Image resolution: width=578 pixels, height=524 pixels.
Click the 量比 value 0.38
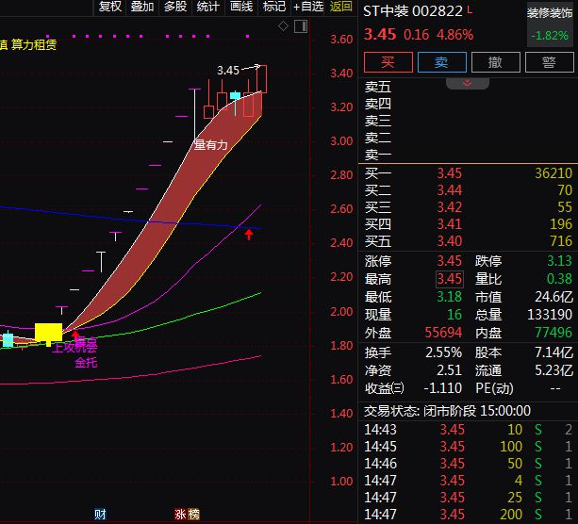tap(559, 279)
